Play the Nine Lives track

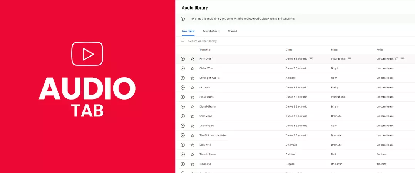click(182, 59)
